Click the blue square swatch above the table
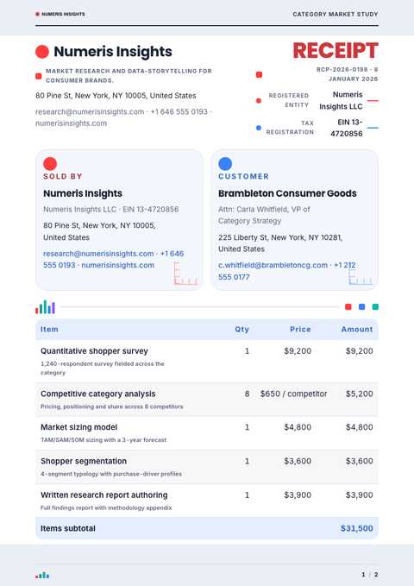 [361, 307]
